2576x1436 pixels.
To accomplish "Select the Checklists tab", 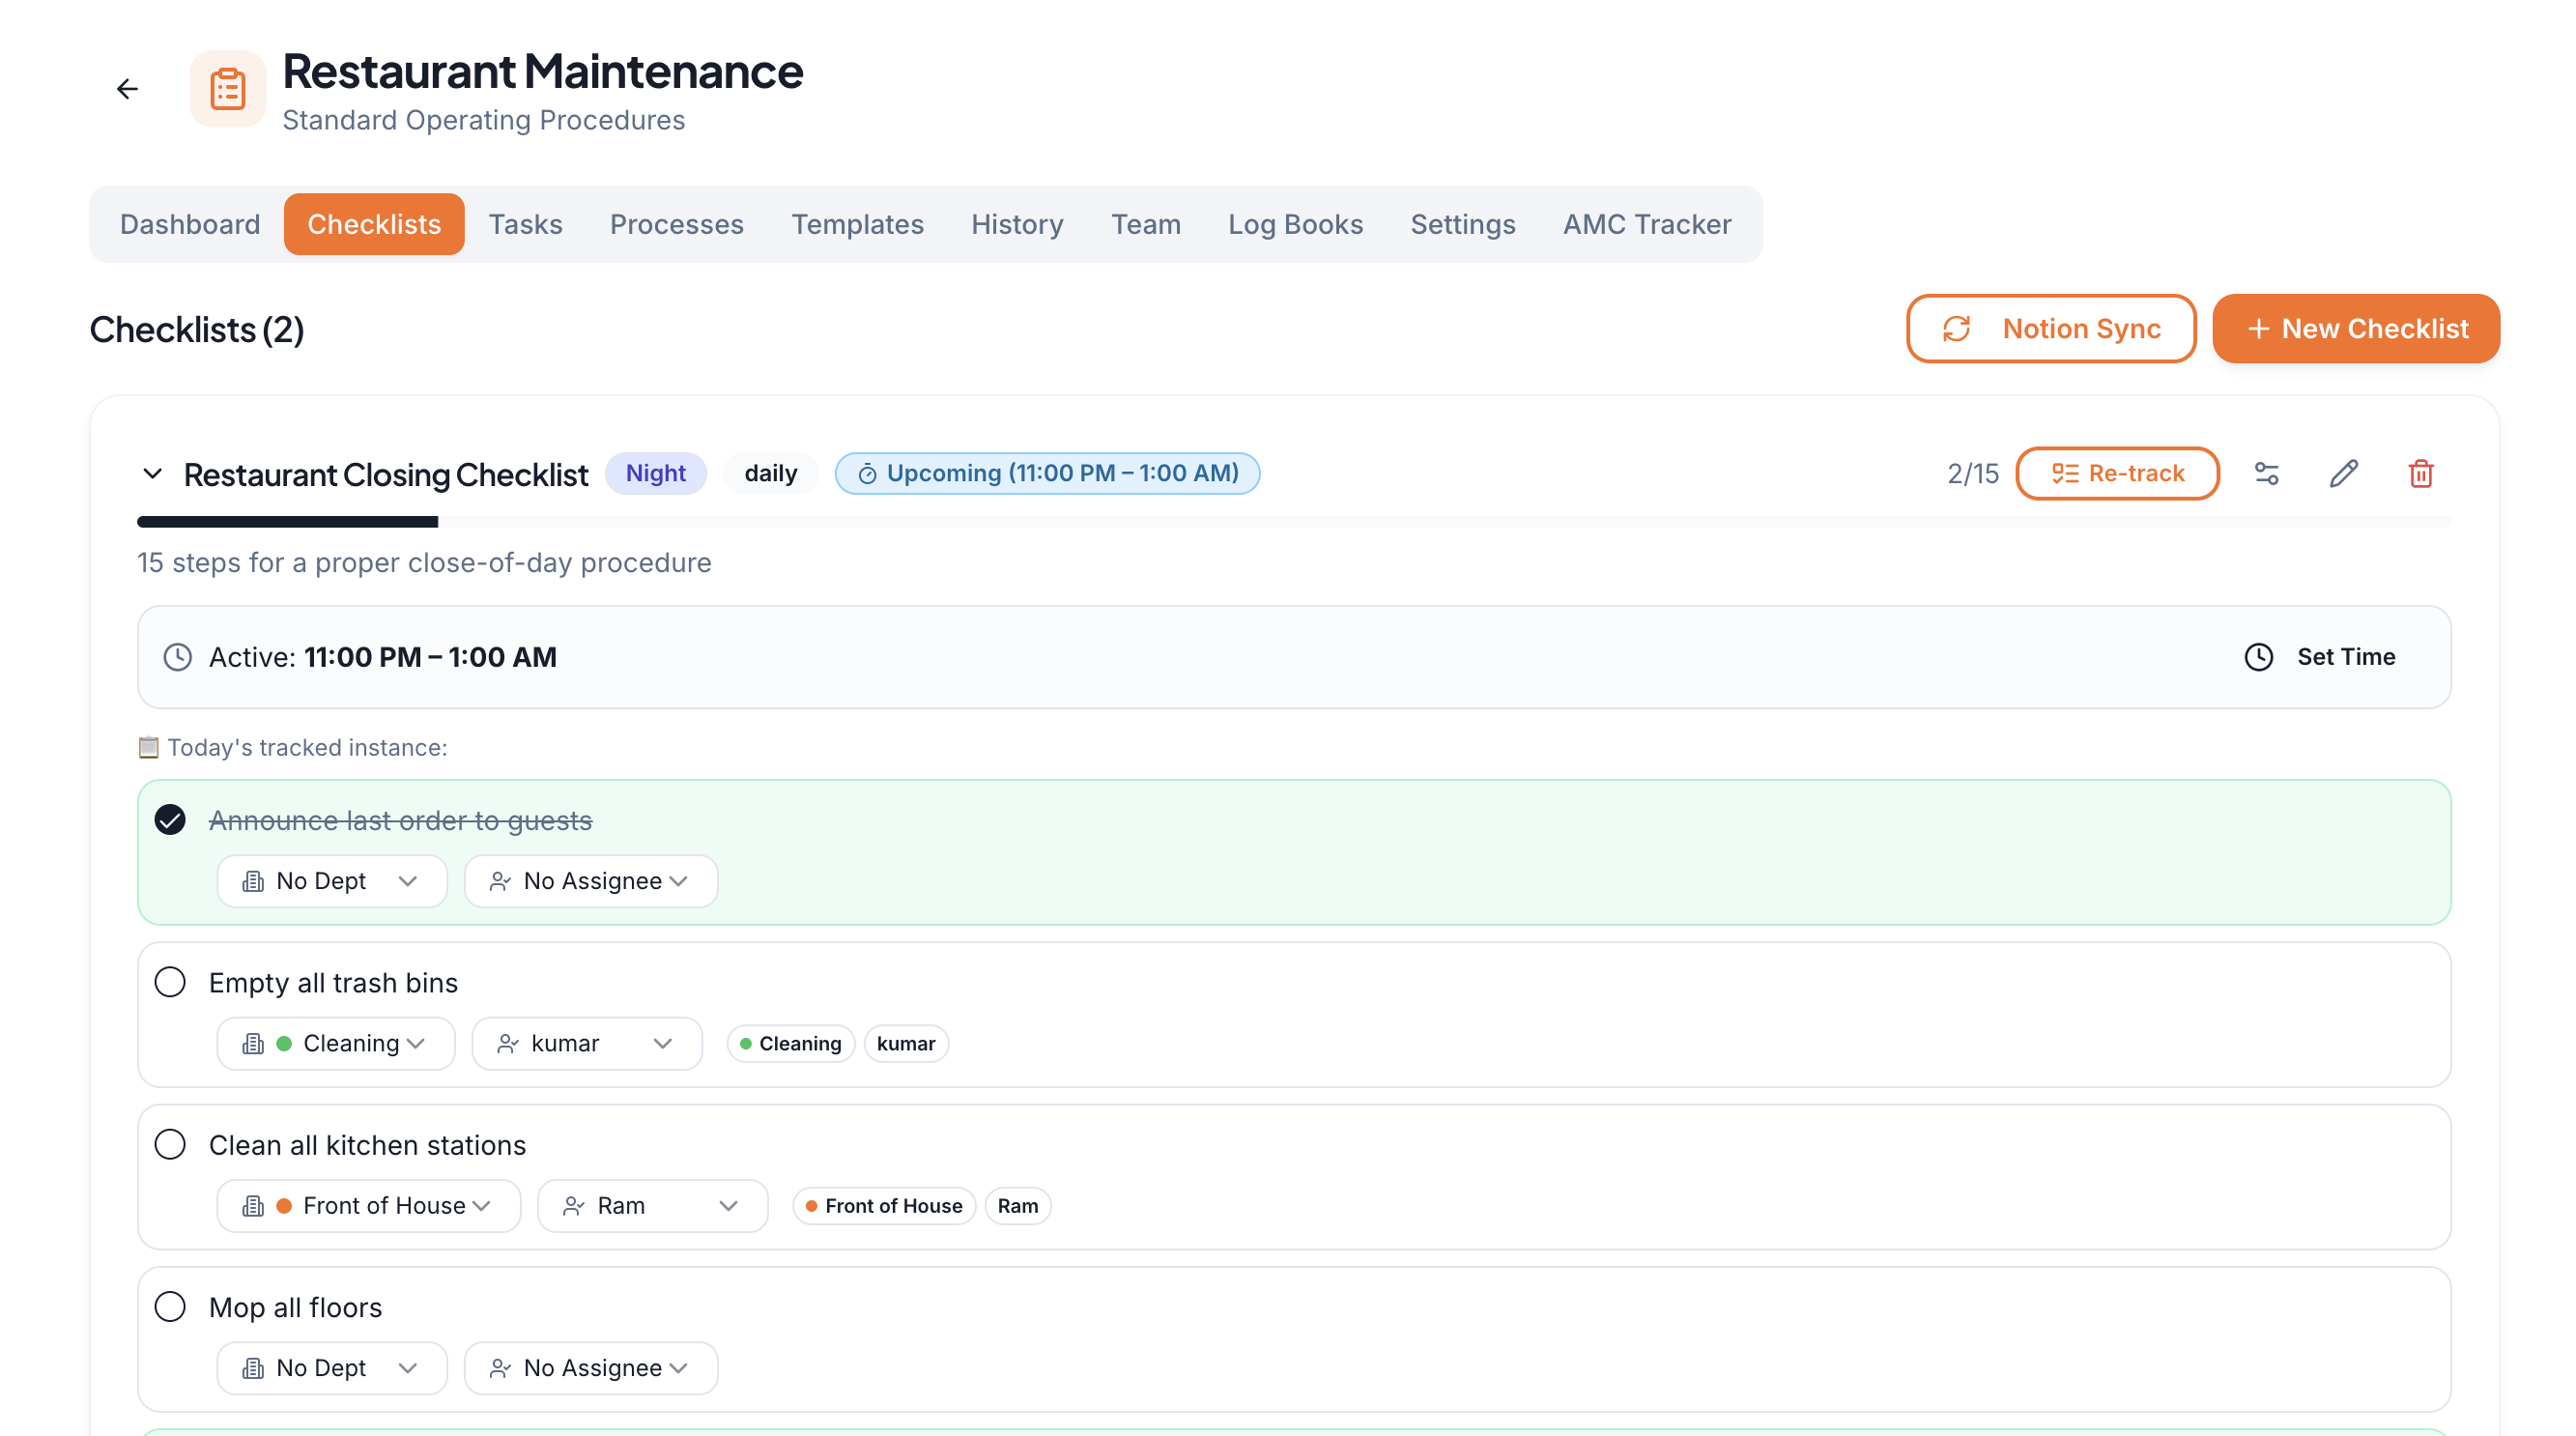I will [x=374, y=224].
